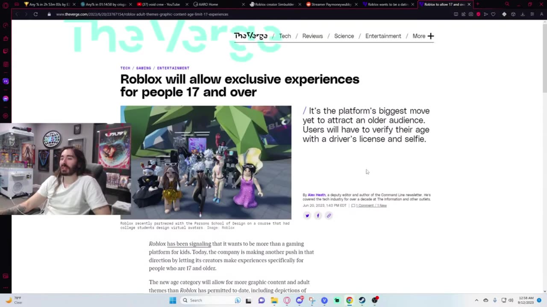Open the notifications bell in taskbar
The height and width of the screenshot is (307, 547).
(x=538, y=300)
